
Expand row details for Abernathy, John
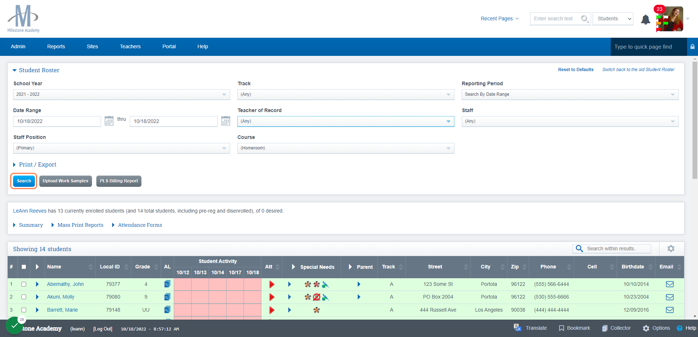point(37,284)
